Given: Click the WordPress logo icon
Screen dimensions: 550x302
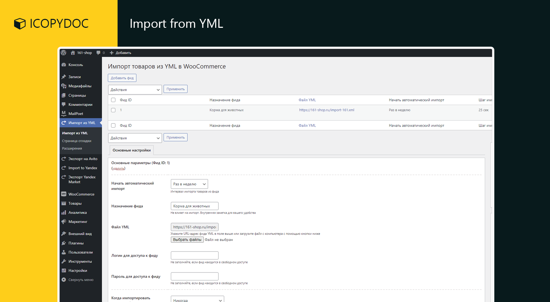Looking at the screenshot, I should tap(64, 53).
